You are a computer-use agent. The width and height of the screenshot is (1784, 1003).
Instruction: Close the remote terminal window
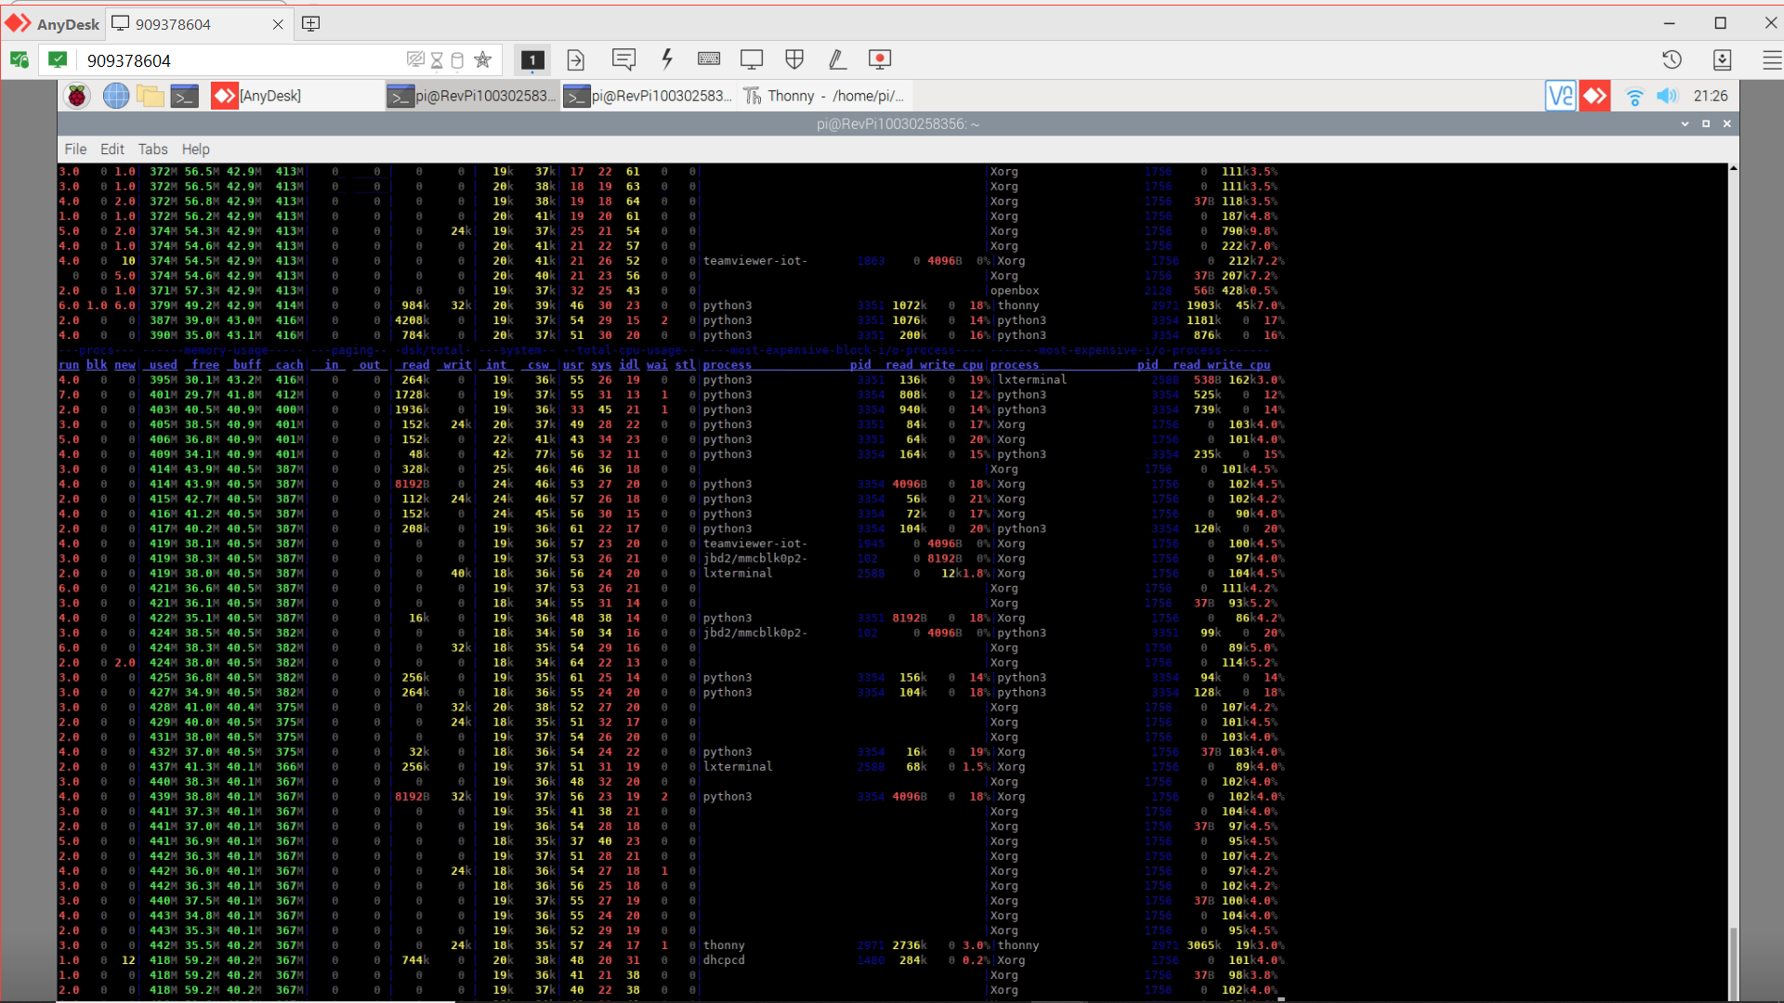(x=1727, y=124)
